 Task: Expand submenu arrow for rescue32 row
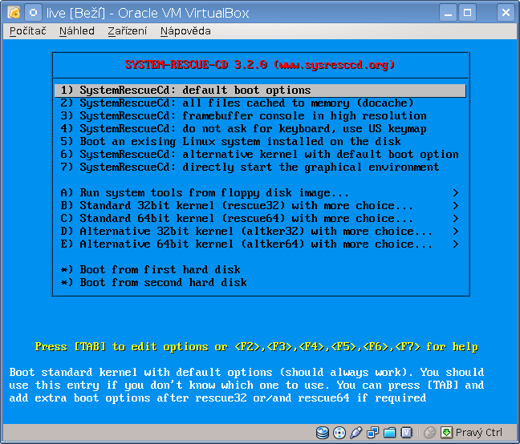click(x=456, y=206)
